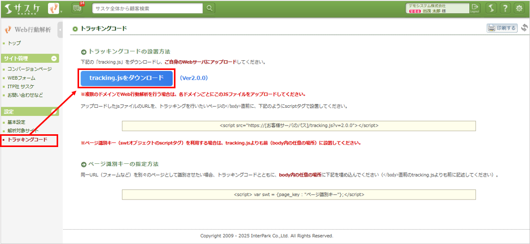Image resolution: width=530 pixels, height=244 pixels.
Task: Open help question mark icon
Action: point(505,9)
